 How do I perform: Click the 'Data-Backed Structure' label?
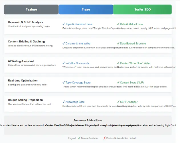[x=133, y=44]
